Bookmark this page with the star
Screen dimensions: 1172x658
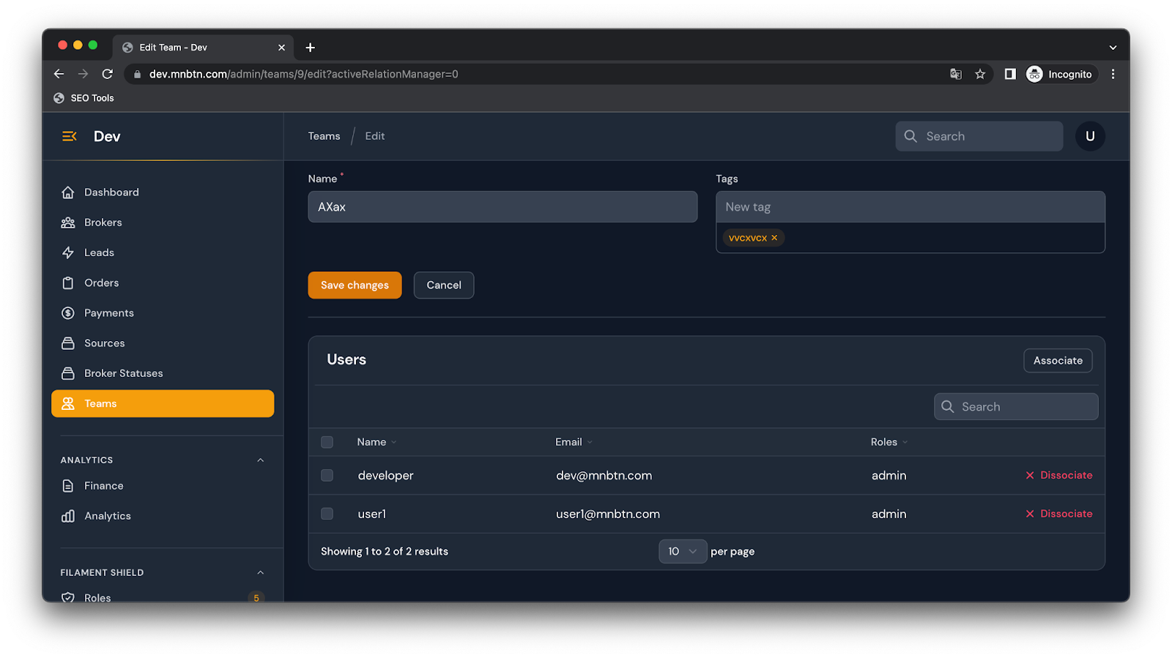[x=980, y=74]
